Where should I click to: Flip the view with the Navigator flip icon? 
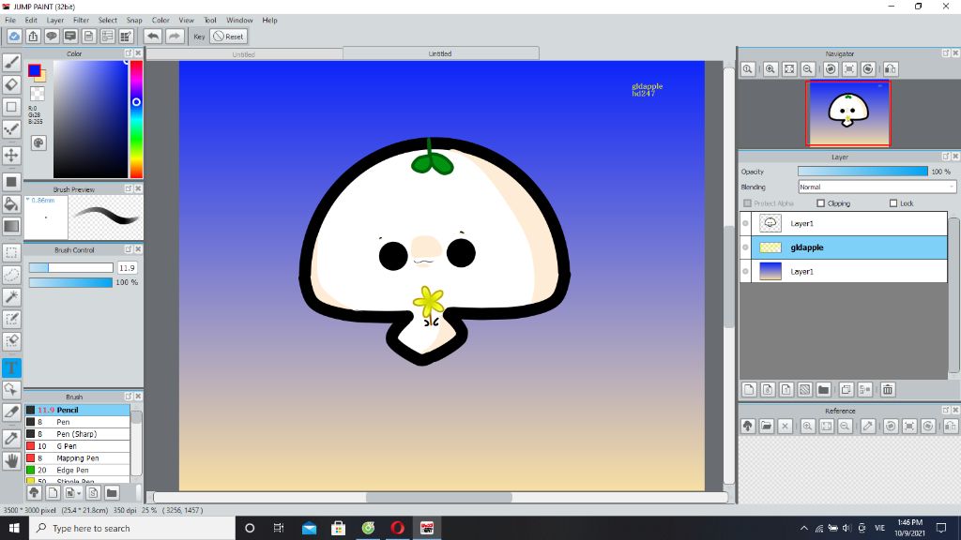pyautogui.click(x=891, y=69)
